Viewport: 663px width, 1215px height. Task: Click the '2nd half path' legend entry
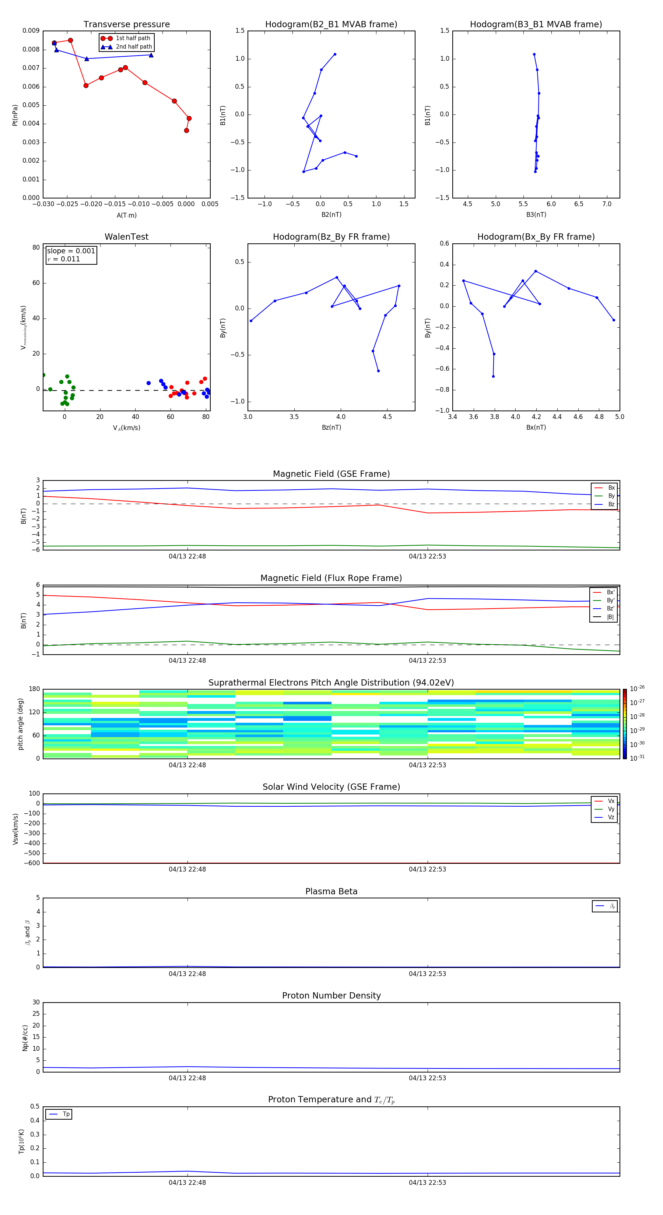tap(126, 47)
